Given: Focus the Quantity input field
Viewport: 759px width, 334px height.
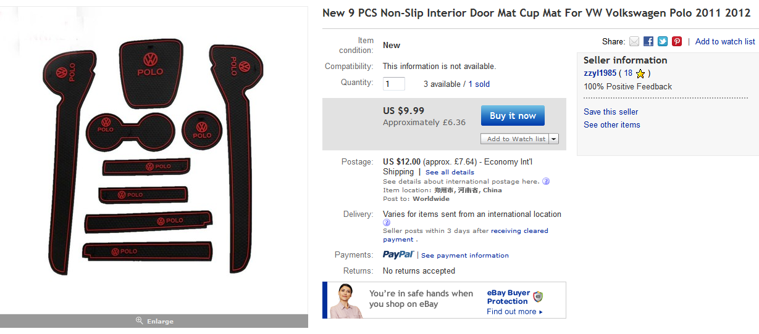Looking at the screenshot, I should pyautogui.click(x=394, y=84).
